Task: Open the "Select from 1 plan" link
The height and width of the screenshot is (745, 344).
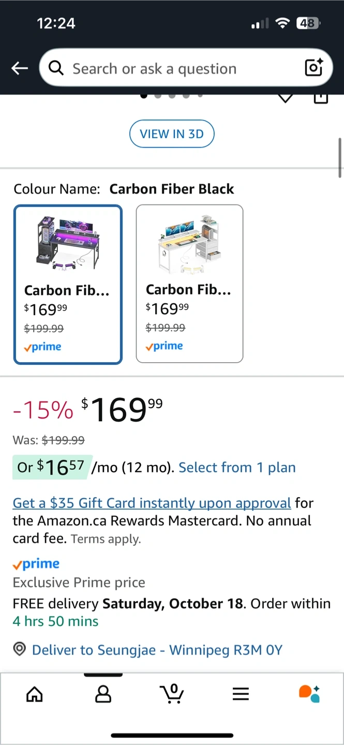Action: pos(237,468)
